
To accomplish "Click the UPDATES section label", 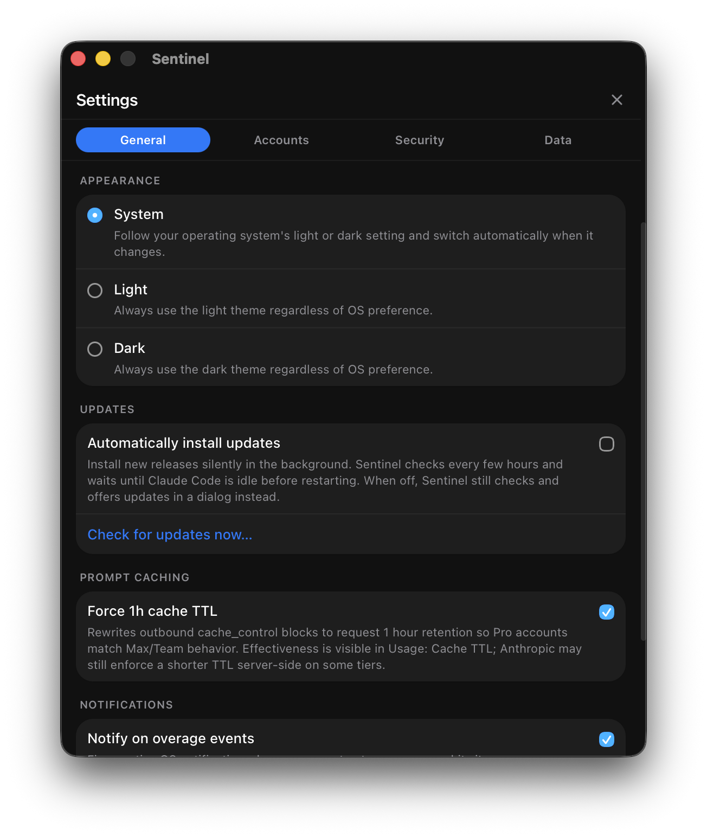I will (x=107, y=409).
